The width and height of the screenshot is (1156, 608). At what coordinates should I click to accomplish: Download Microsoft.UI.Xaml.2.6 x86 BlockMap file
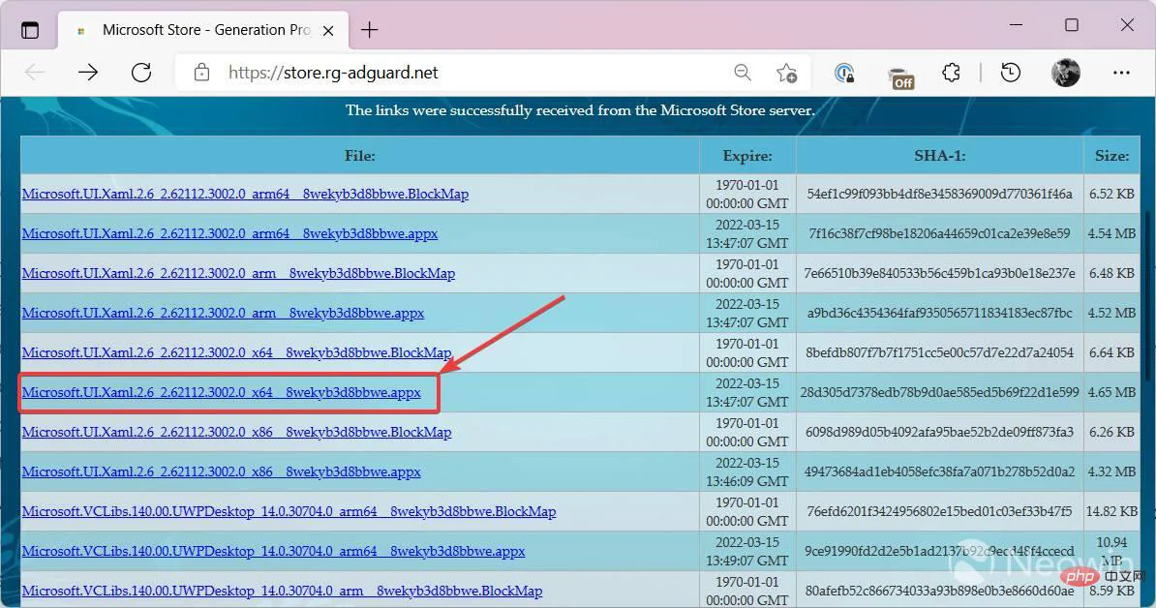point(236,433)
